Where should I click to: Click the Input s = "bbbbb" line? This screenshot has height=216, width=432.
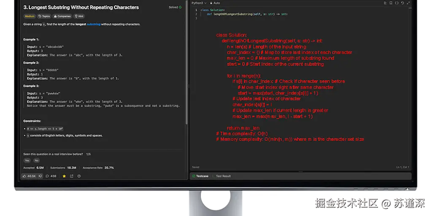43,70
